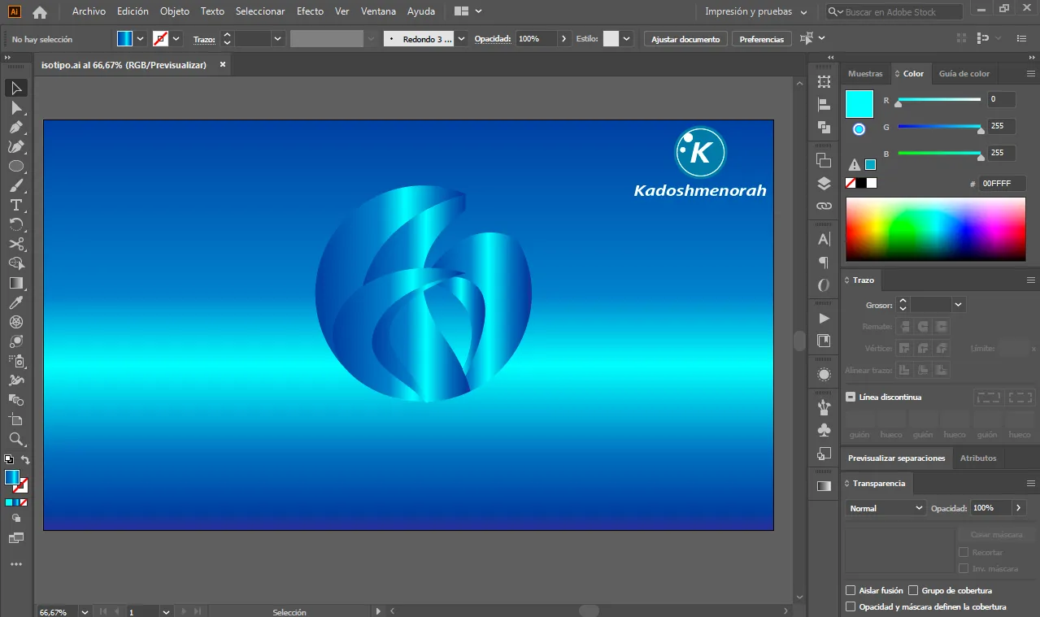1040x617 pixels.
Task: Pick the Pen tool
Action: pos(15,127)
